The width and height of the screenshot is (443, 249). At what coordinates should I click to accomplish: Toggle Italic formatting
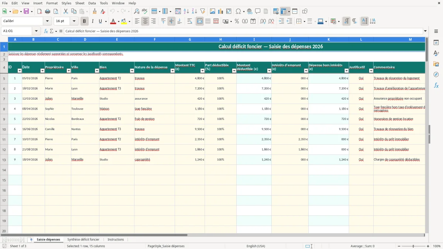pyautogui.click(x=93, y=21)
